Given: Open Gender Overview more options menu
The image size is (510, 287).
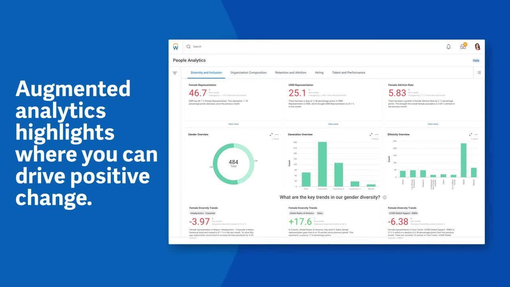Looking at the screenshot, I should (277, 135).
